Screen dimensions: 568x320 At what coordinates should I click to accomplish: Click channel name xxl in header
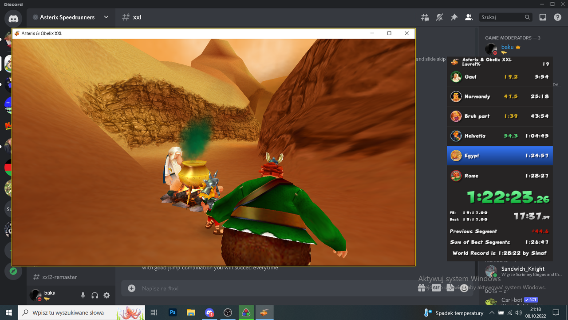(137, 17)
